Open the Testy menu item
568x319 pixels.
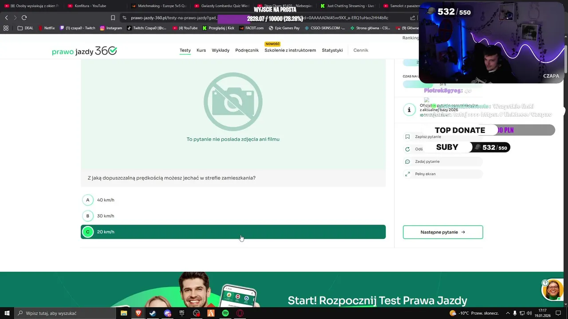[x=185, y=51]
